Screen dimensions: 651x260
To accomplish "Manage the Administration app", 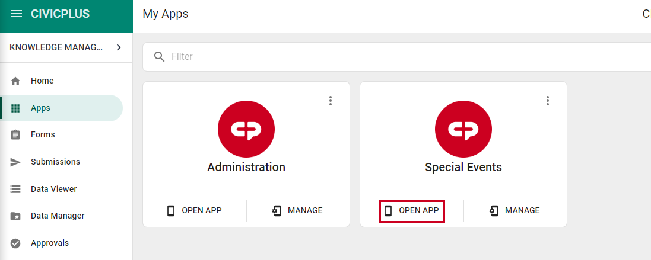I will (x=298, y=211).
